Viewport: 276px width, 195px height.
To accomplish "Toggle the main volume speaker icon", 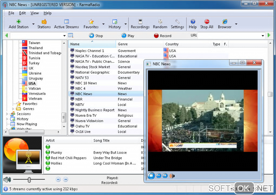I will point(7,180).
